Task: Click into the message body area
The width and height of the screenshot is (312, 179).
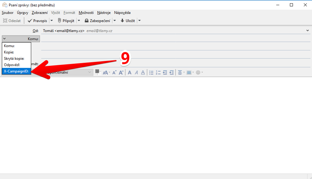Action: [x=156, y=125]
